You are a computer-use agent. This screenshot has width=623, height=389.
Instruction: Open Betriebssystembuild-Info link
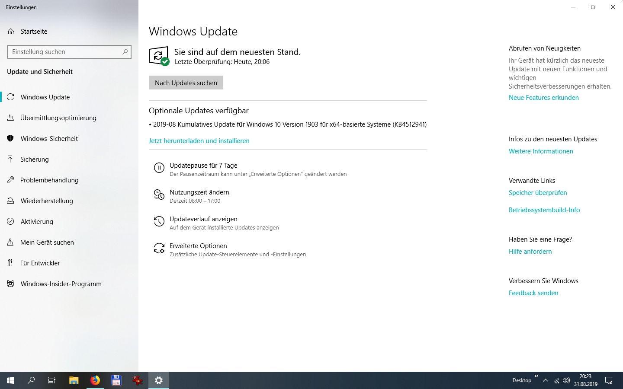(x=544, y=210)
